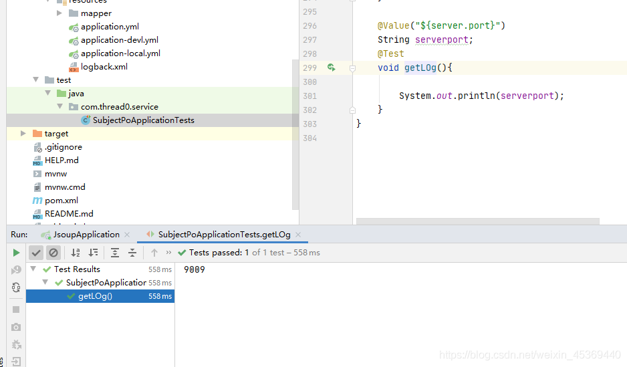Collapse all test result nodes
Image resolution: width=627 pixels, height=367 pixels.
(x=132, y=253)
